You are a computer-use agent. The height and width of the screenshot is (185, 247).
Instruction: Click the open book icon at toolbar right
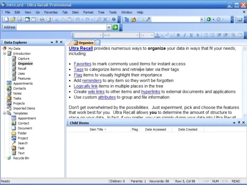pos(240,19)
